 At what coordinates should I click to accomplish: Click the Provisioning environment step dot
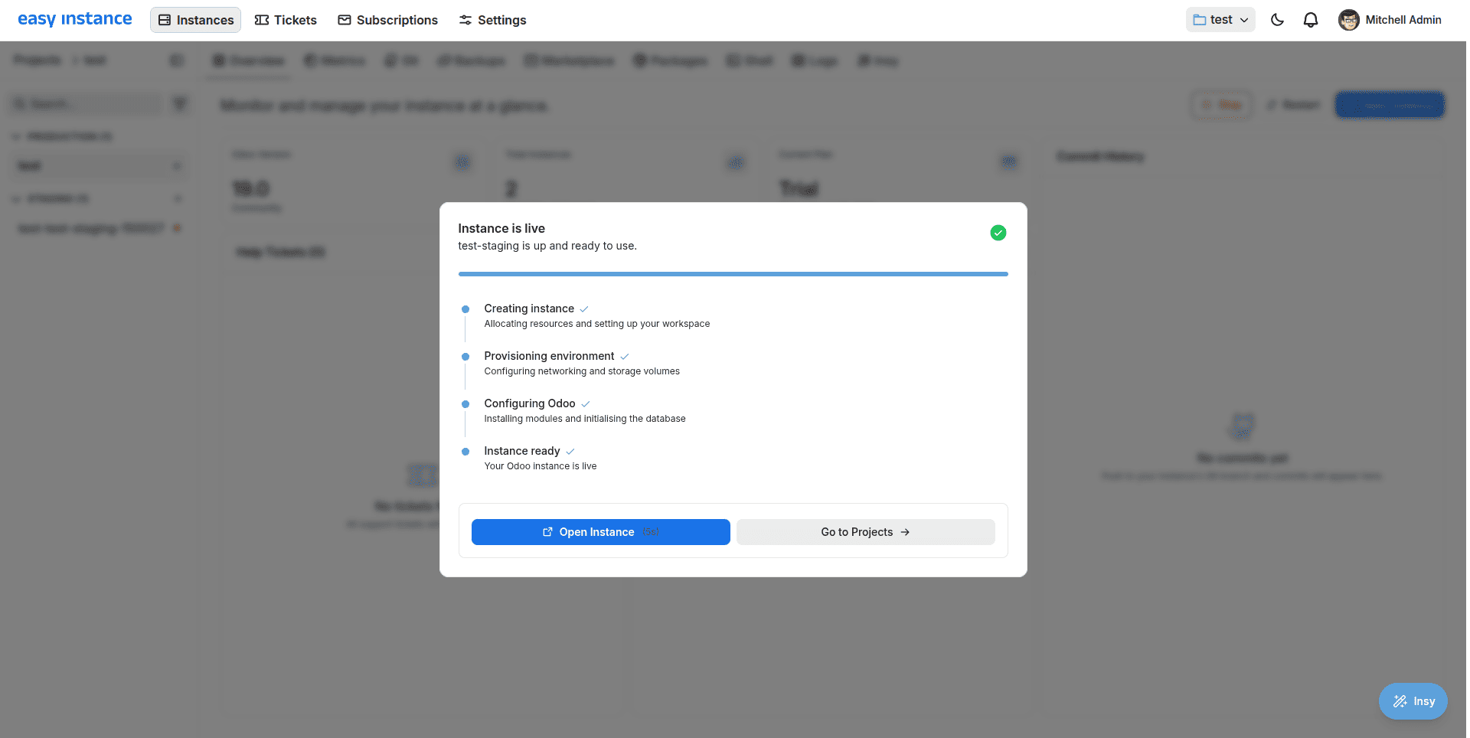point(465,357)
